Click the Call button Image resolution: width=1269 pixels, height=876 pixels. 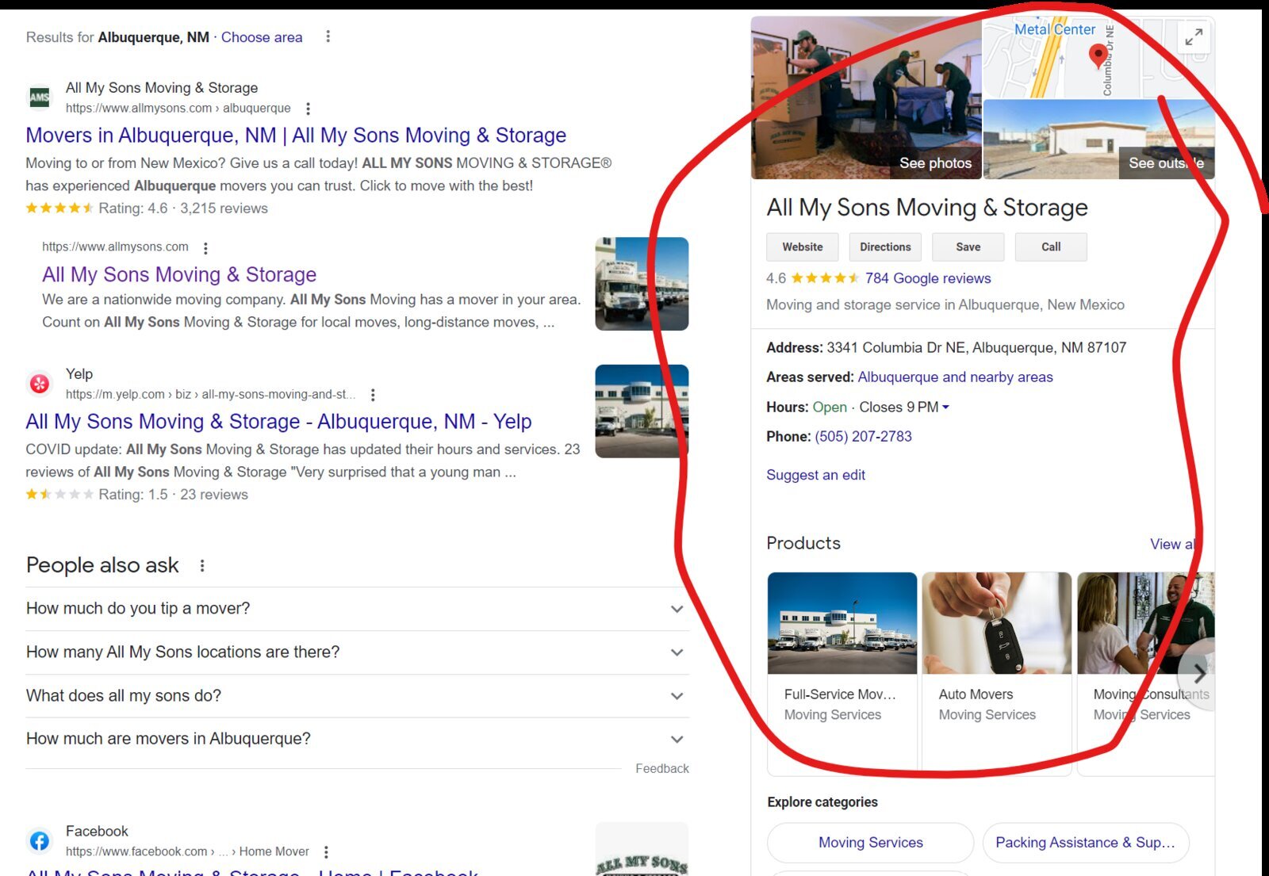click(1051, 247)
